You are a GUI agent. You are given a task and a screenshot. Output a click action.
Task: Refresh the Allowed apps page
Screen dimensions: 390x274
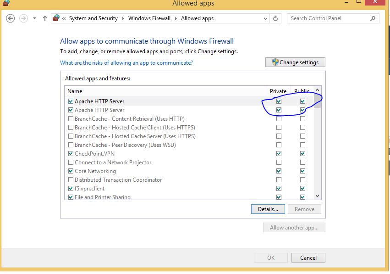(x=275, y=18)
